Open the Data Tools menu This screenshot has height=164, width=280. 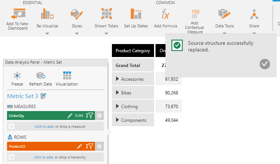(x=224, y=14)
